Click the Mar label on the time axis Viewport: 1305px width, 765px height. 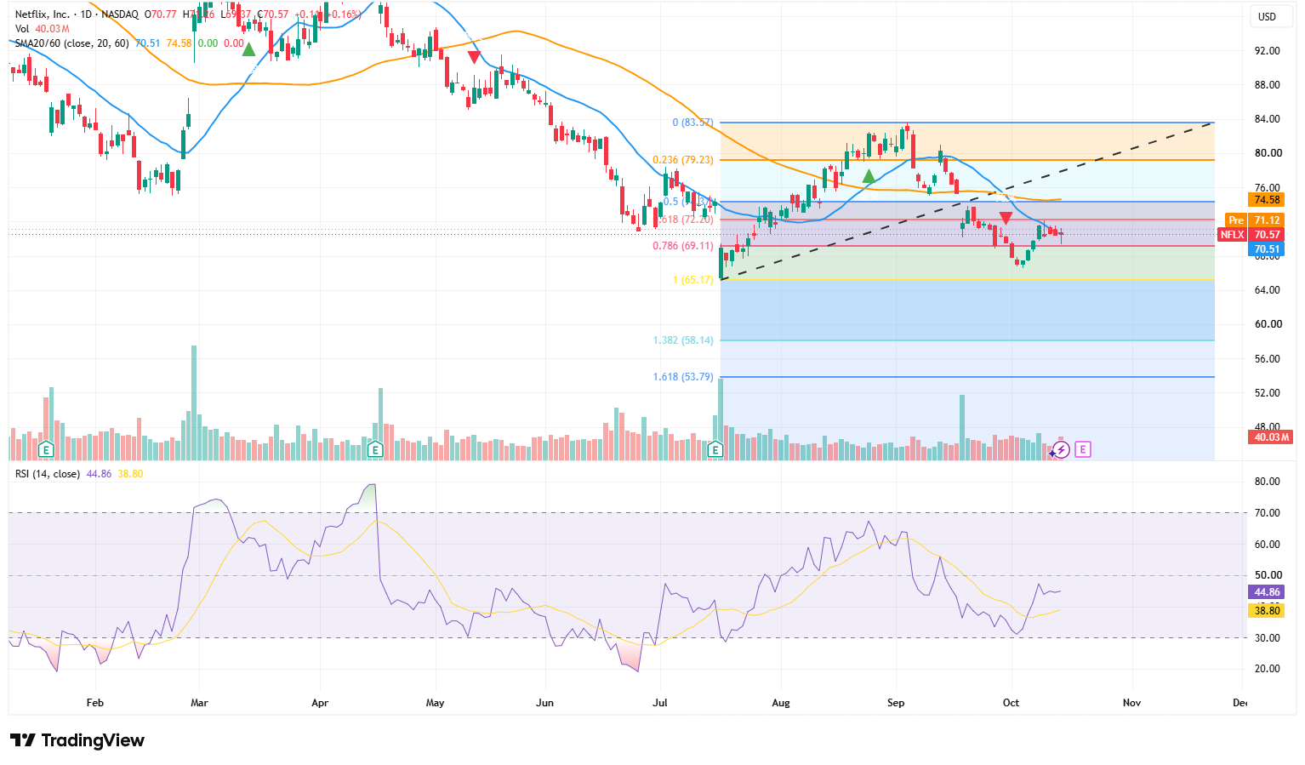(199, 703)
